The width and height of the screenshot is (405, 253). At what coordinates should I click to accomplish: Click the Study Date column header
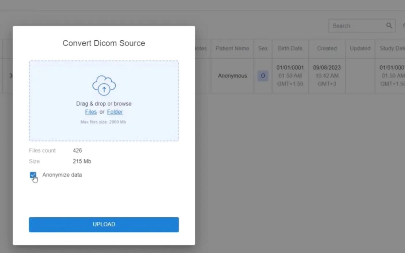click(x=390, y=48)
